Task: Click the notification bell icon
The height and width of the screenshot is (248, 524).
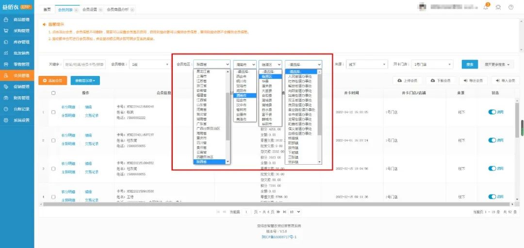Action: pyautogui.click(x=486, y=7)
